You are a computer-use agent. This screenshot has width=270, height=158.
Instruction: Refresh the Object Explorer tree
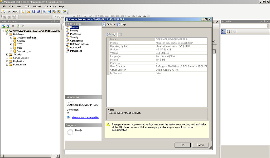pos(18,26)
